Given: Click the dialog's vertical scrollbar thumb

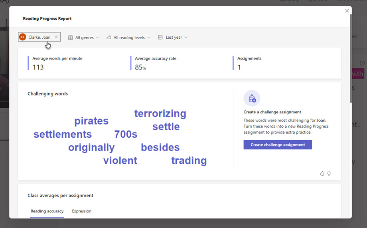Looking at the screenshot, I should pyautogui.click(x=351, y=59).
